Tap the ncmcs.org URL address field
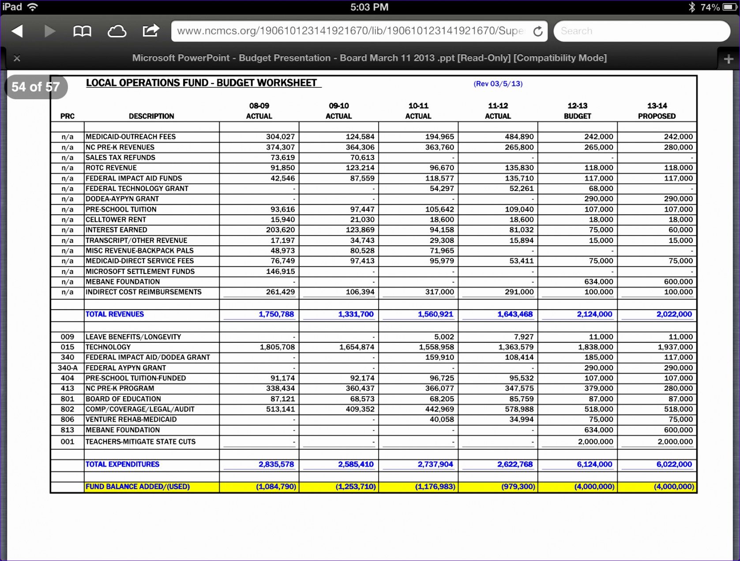The width and height of the screenshot is (740, 561). pyautogui.click(x=351, y=31)
